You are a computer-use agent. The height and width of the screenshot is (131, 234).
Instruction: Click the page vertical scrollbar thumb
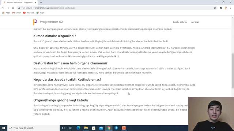233,71
